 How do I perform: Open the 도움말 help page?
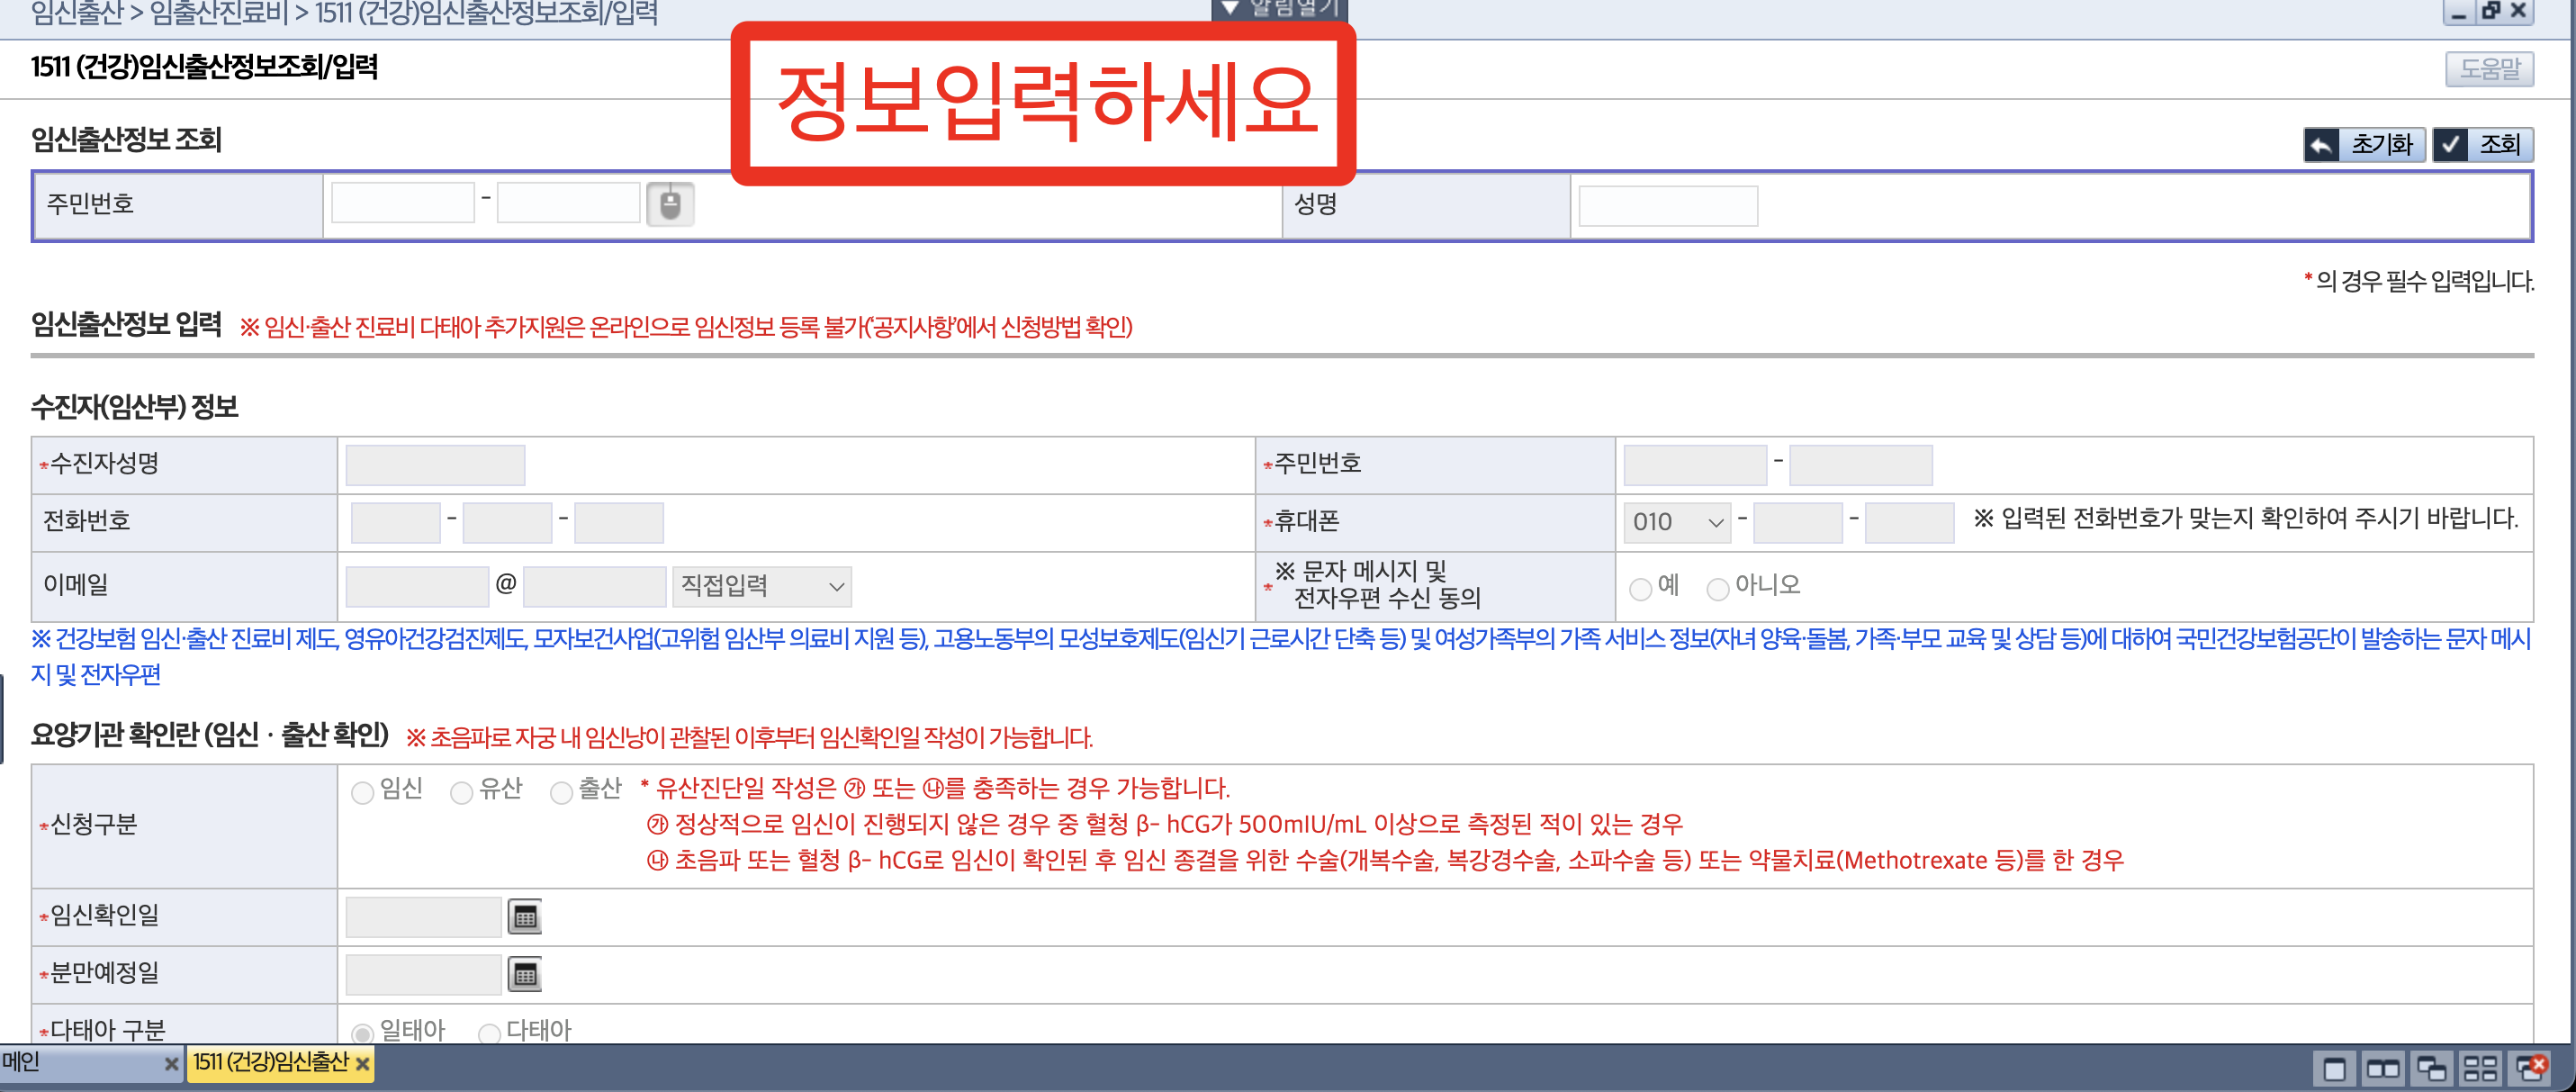[2488, 68]
